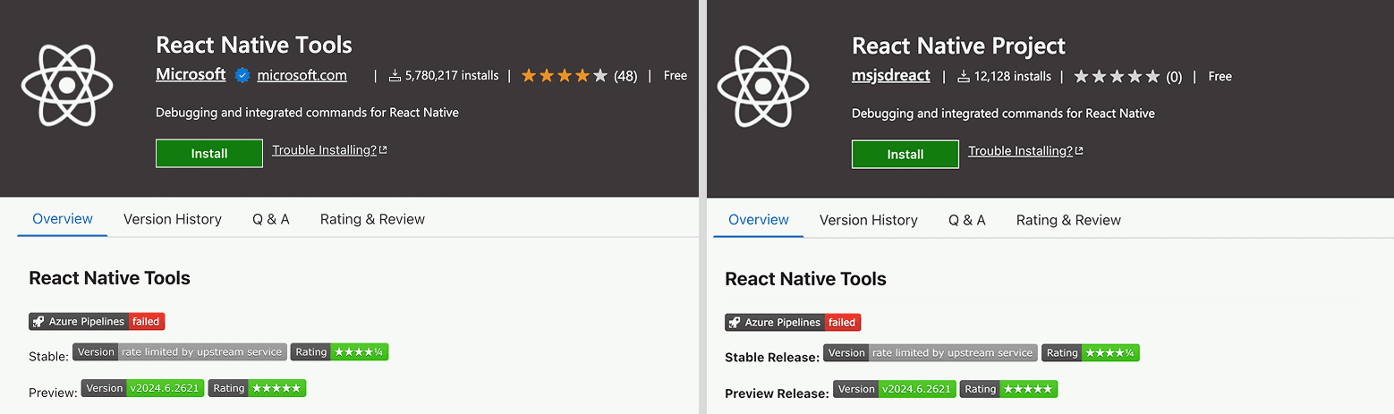Click the orange star rating showing 48 reviews

pos(564,76)
